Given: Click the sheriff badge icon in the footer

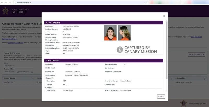Looking at the screenshot, I should click(x=184, y=103).
